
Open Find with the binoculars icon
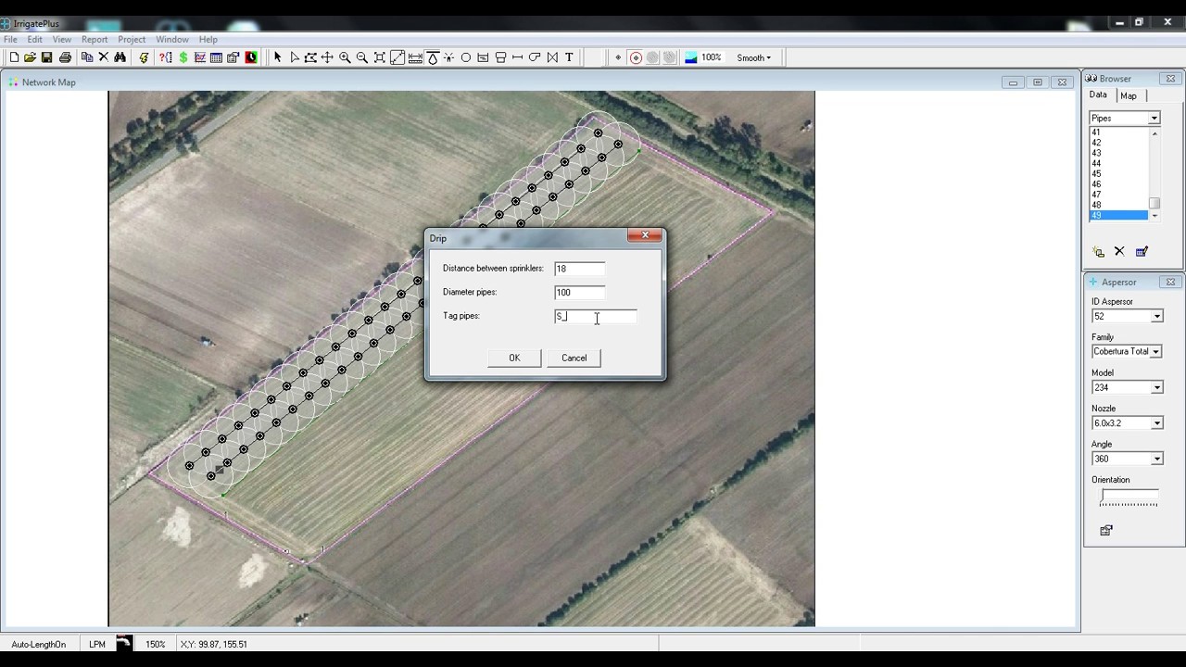click(x=120, y=57)
